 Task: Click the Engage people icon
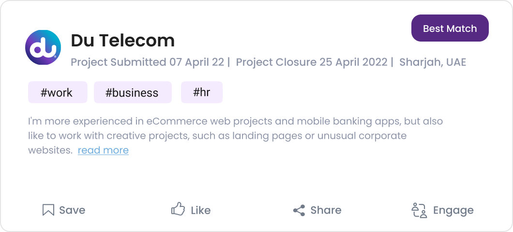[419, 210]
